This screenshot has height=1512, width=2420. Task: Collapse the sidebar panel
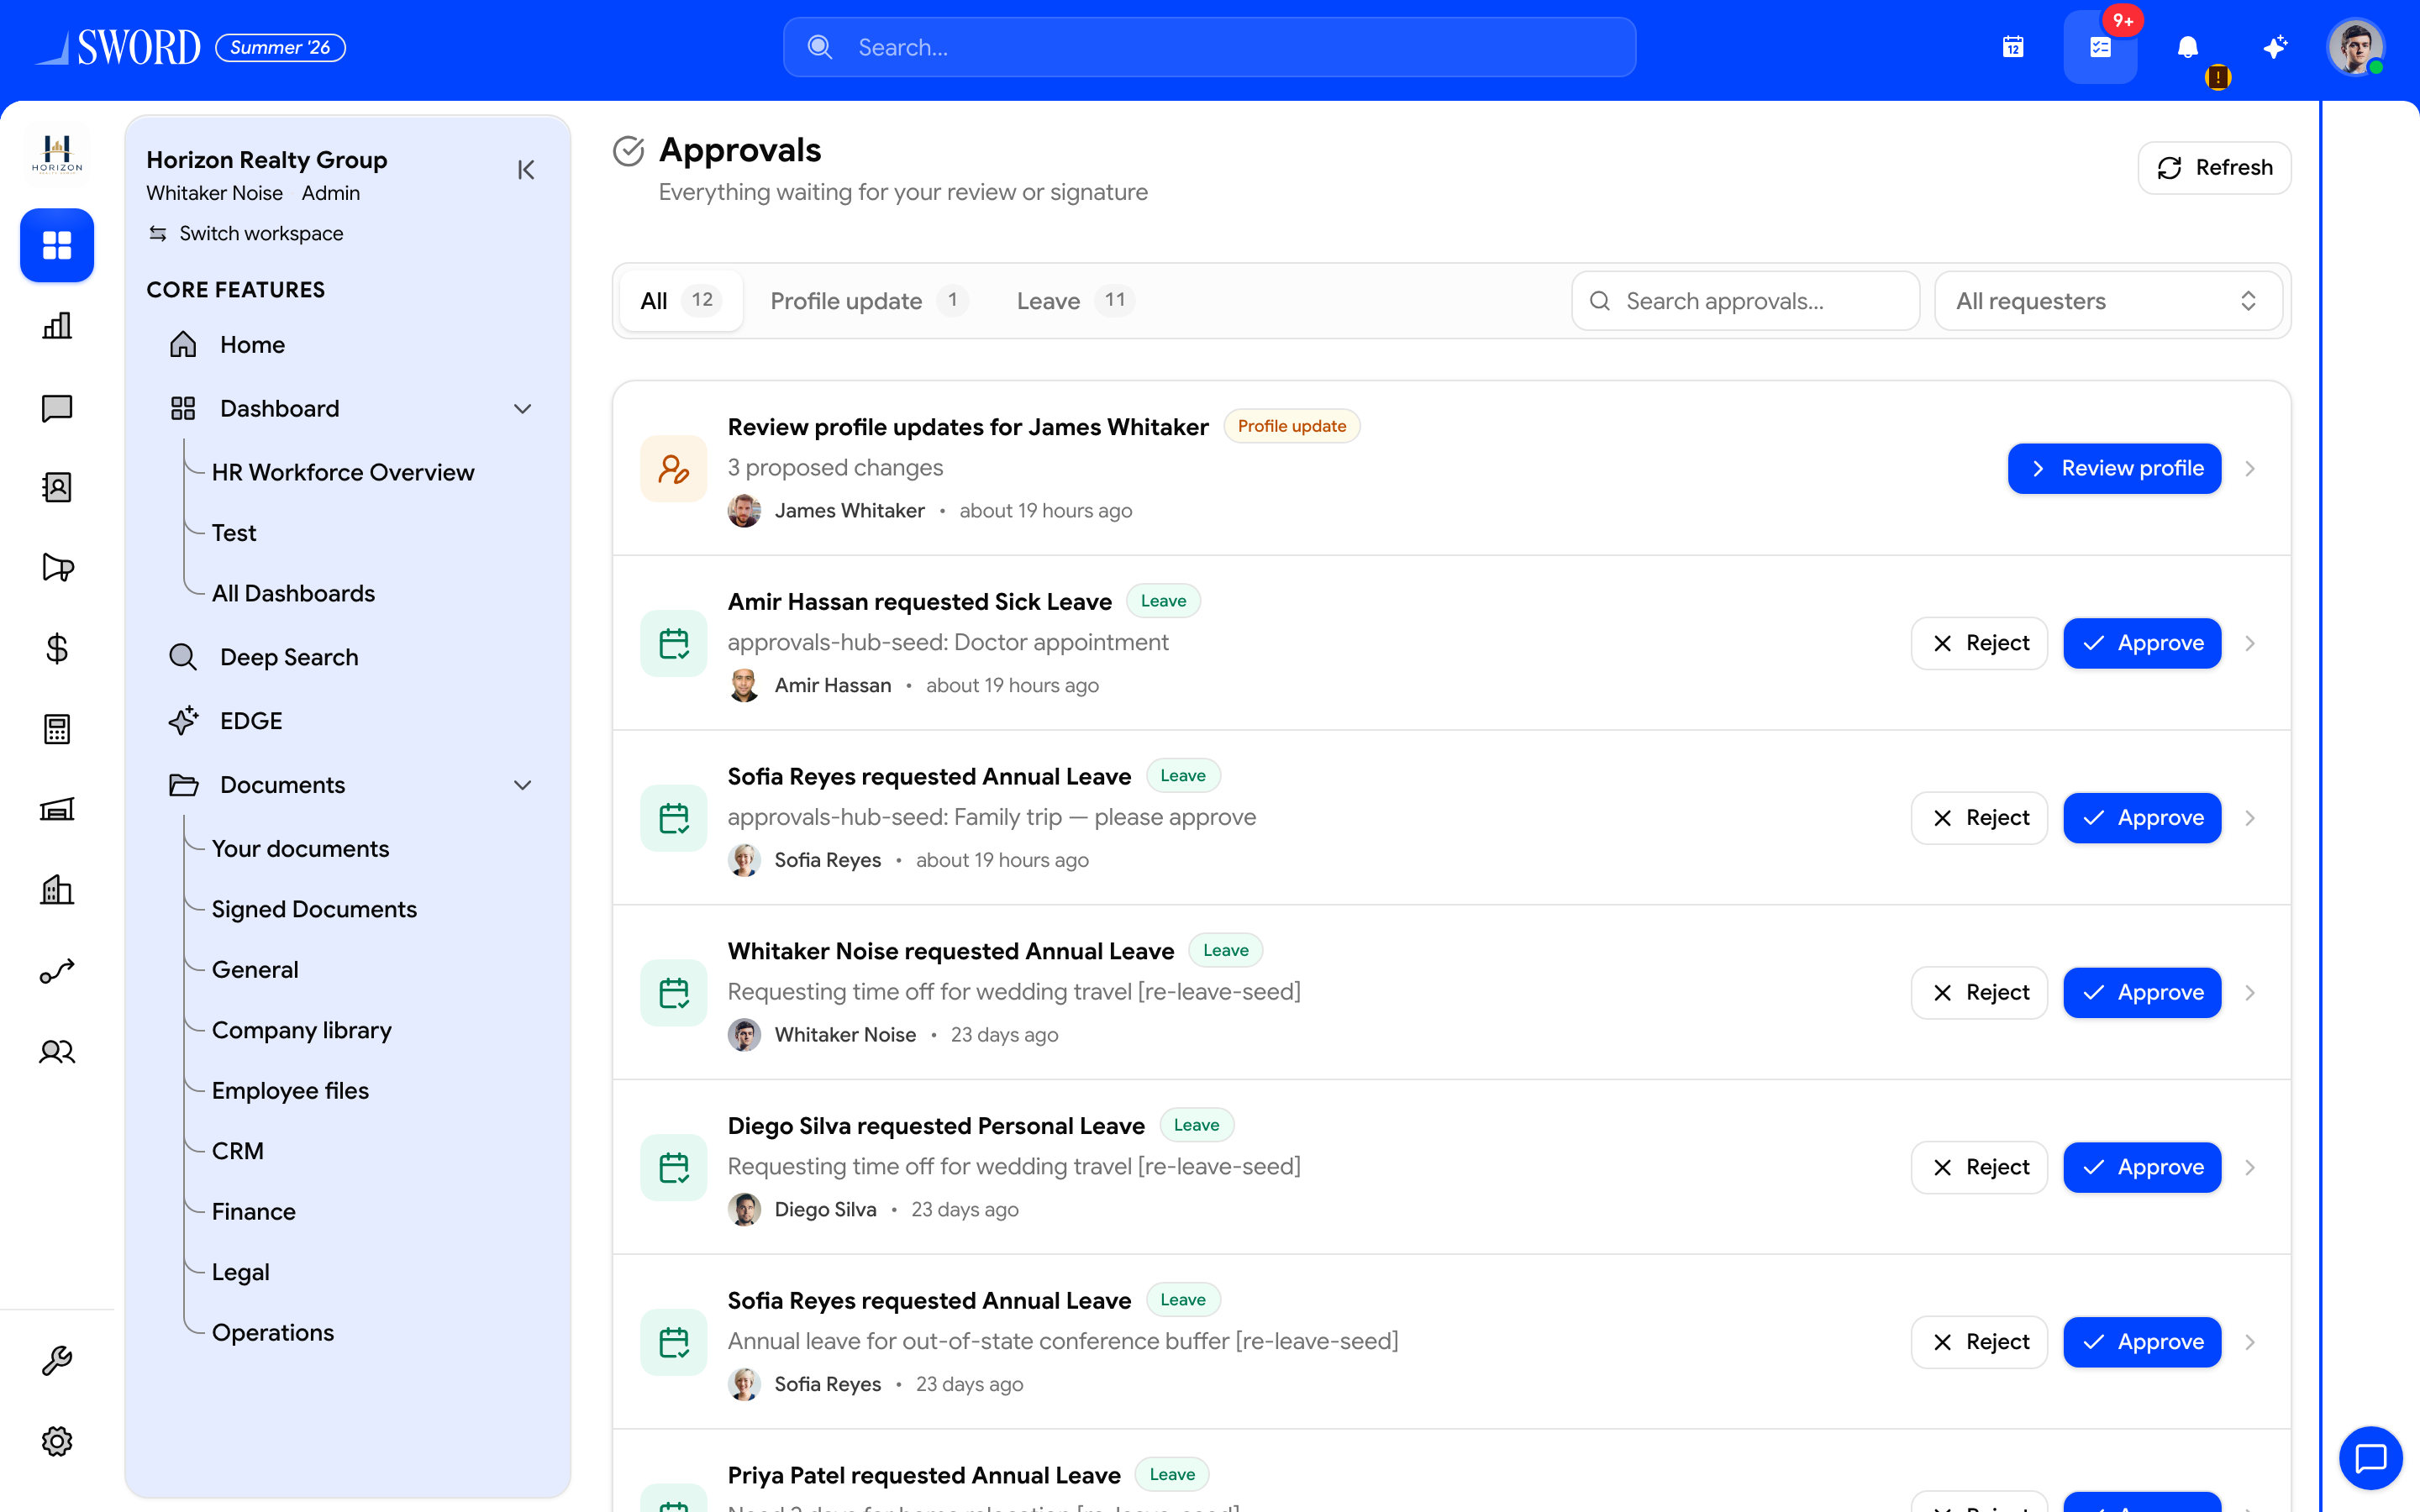click(x=526, y=170)
